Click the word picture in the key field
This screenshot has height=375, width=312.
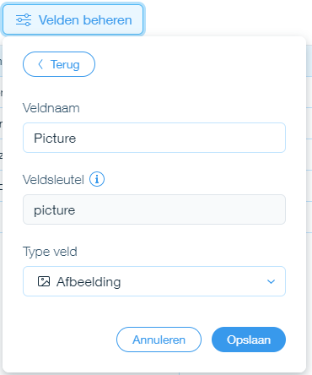pyautogui.click(x=55, y=210)
